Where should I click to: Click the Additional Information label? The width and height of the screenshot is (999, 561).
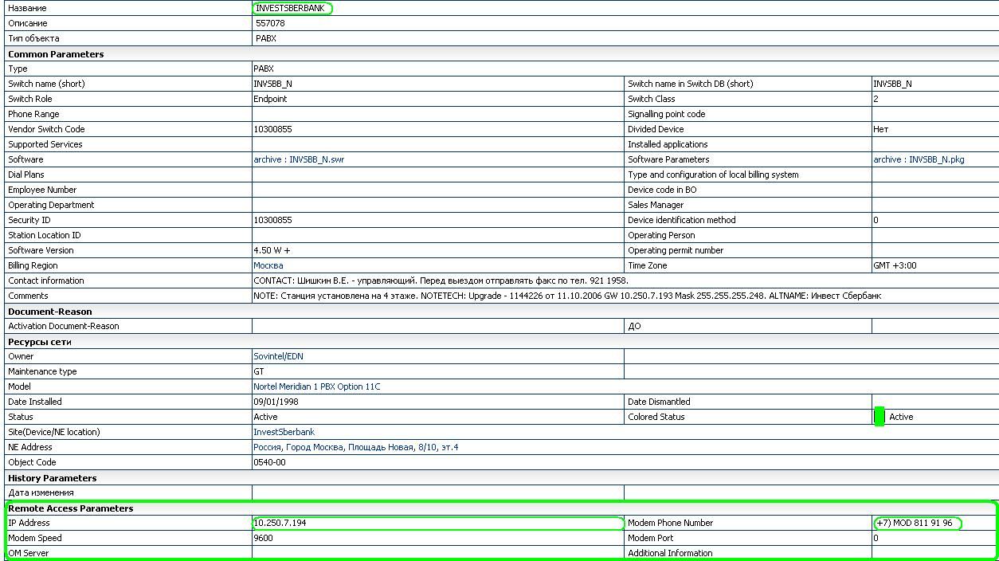tap(670, 553)
